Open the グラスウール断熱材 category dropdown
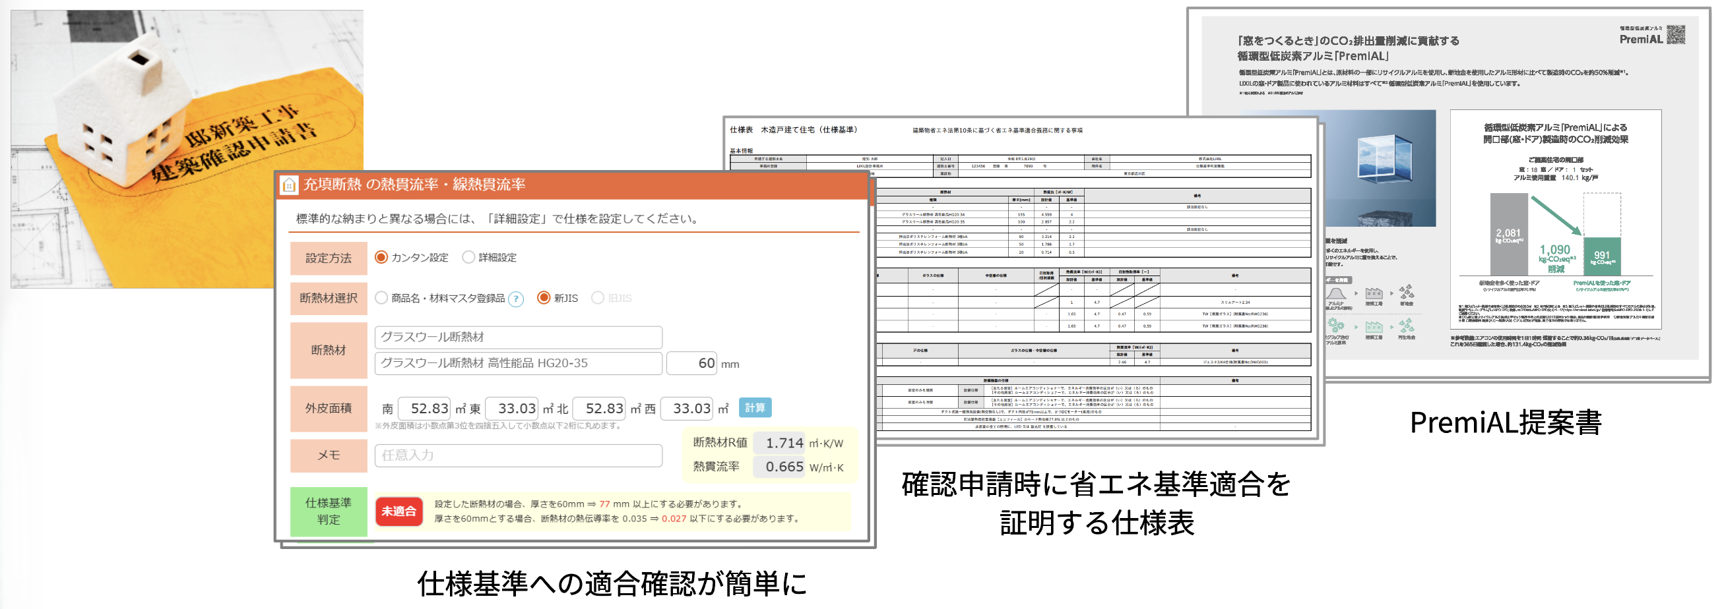Viewport: 1722px width, 609px height. point(518,337)
